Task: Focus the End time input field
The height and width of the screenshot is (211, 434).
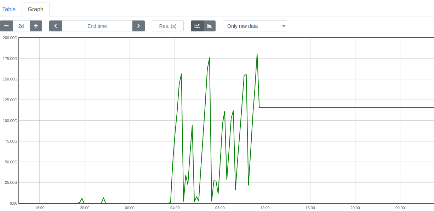Action: coord(97,26)
